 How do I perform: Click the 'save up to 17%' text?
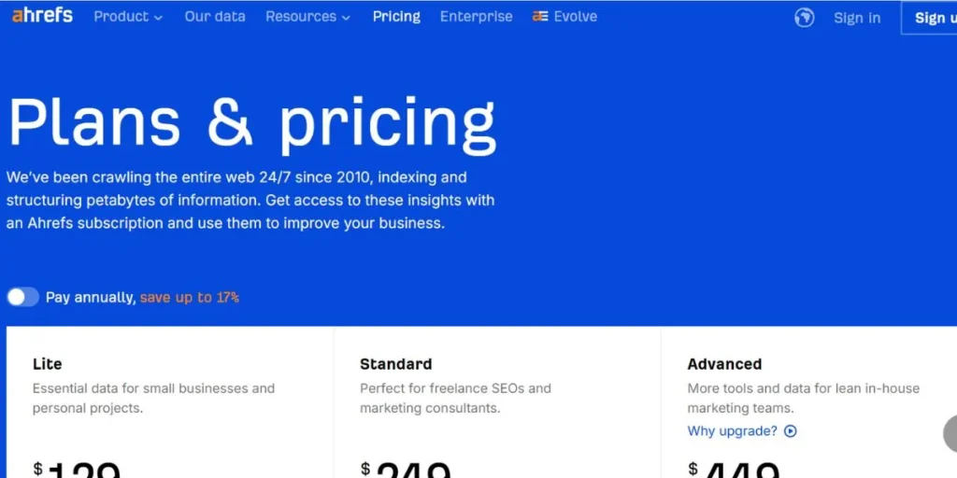[x=190, y=298]
